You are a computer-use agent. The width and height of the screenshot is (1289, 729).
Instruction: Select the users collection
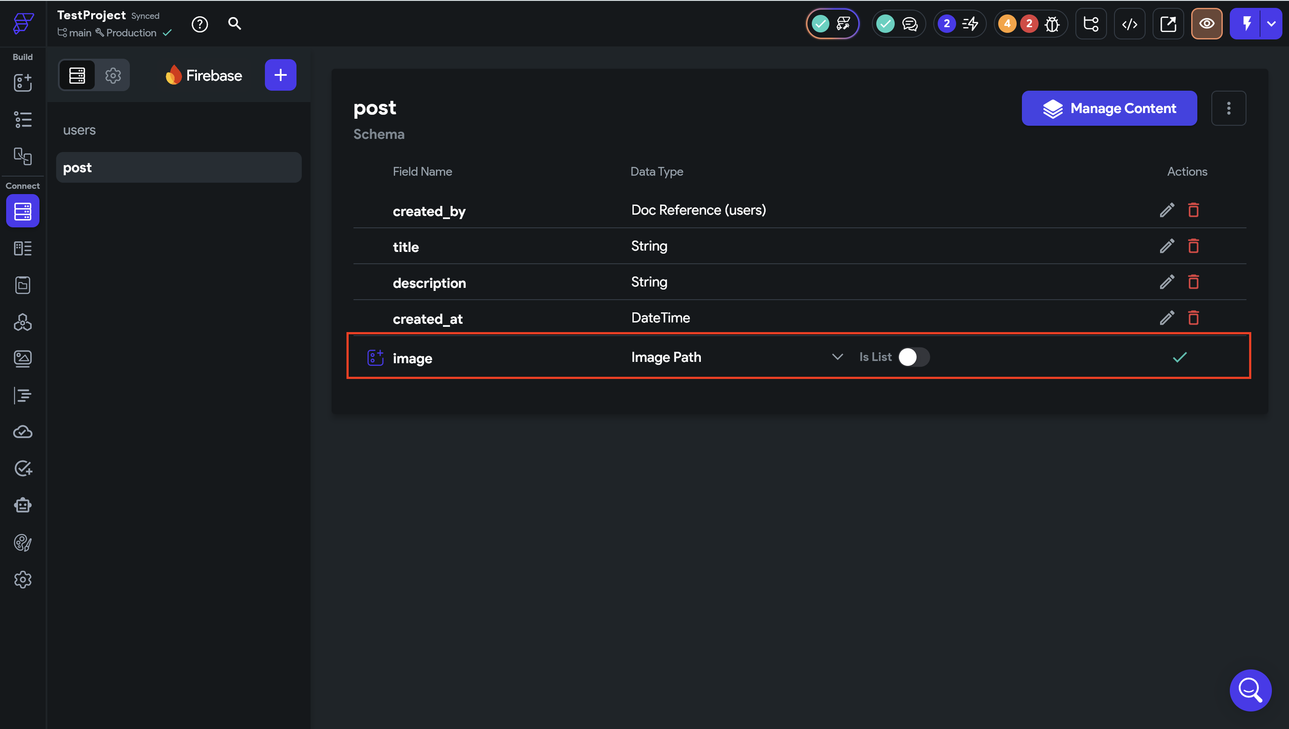(x=79, y=130)
